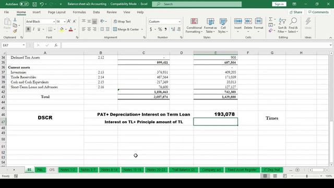This screenshot has width=334, height=188.
Task: Align text right in cell
Action: click(94, 29)
